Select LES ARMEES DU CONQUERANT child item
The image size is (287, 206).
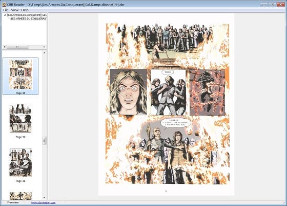point(29,18)
